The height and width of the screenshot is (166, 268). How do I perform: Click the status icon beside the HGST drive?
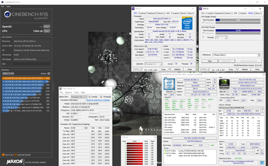pyautogui.click(x=165, y=153)
